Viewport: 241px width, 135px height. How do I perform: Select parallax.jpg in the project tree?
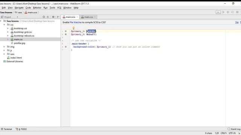point(20,43)
